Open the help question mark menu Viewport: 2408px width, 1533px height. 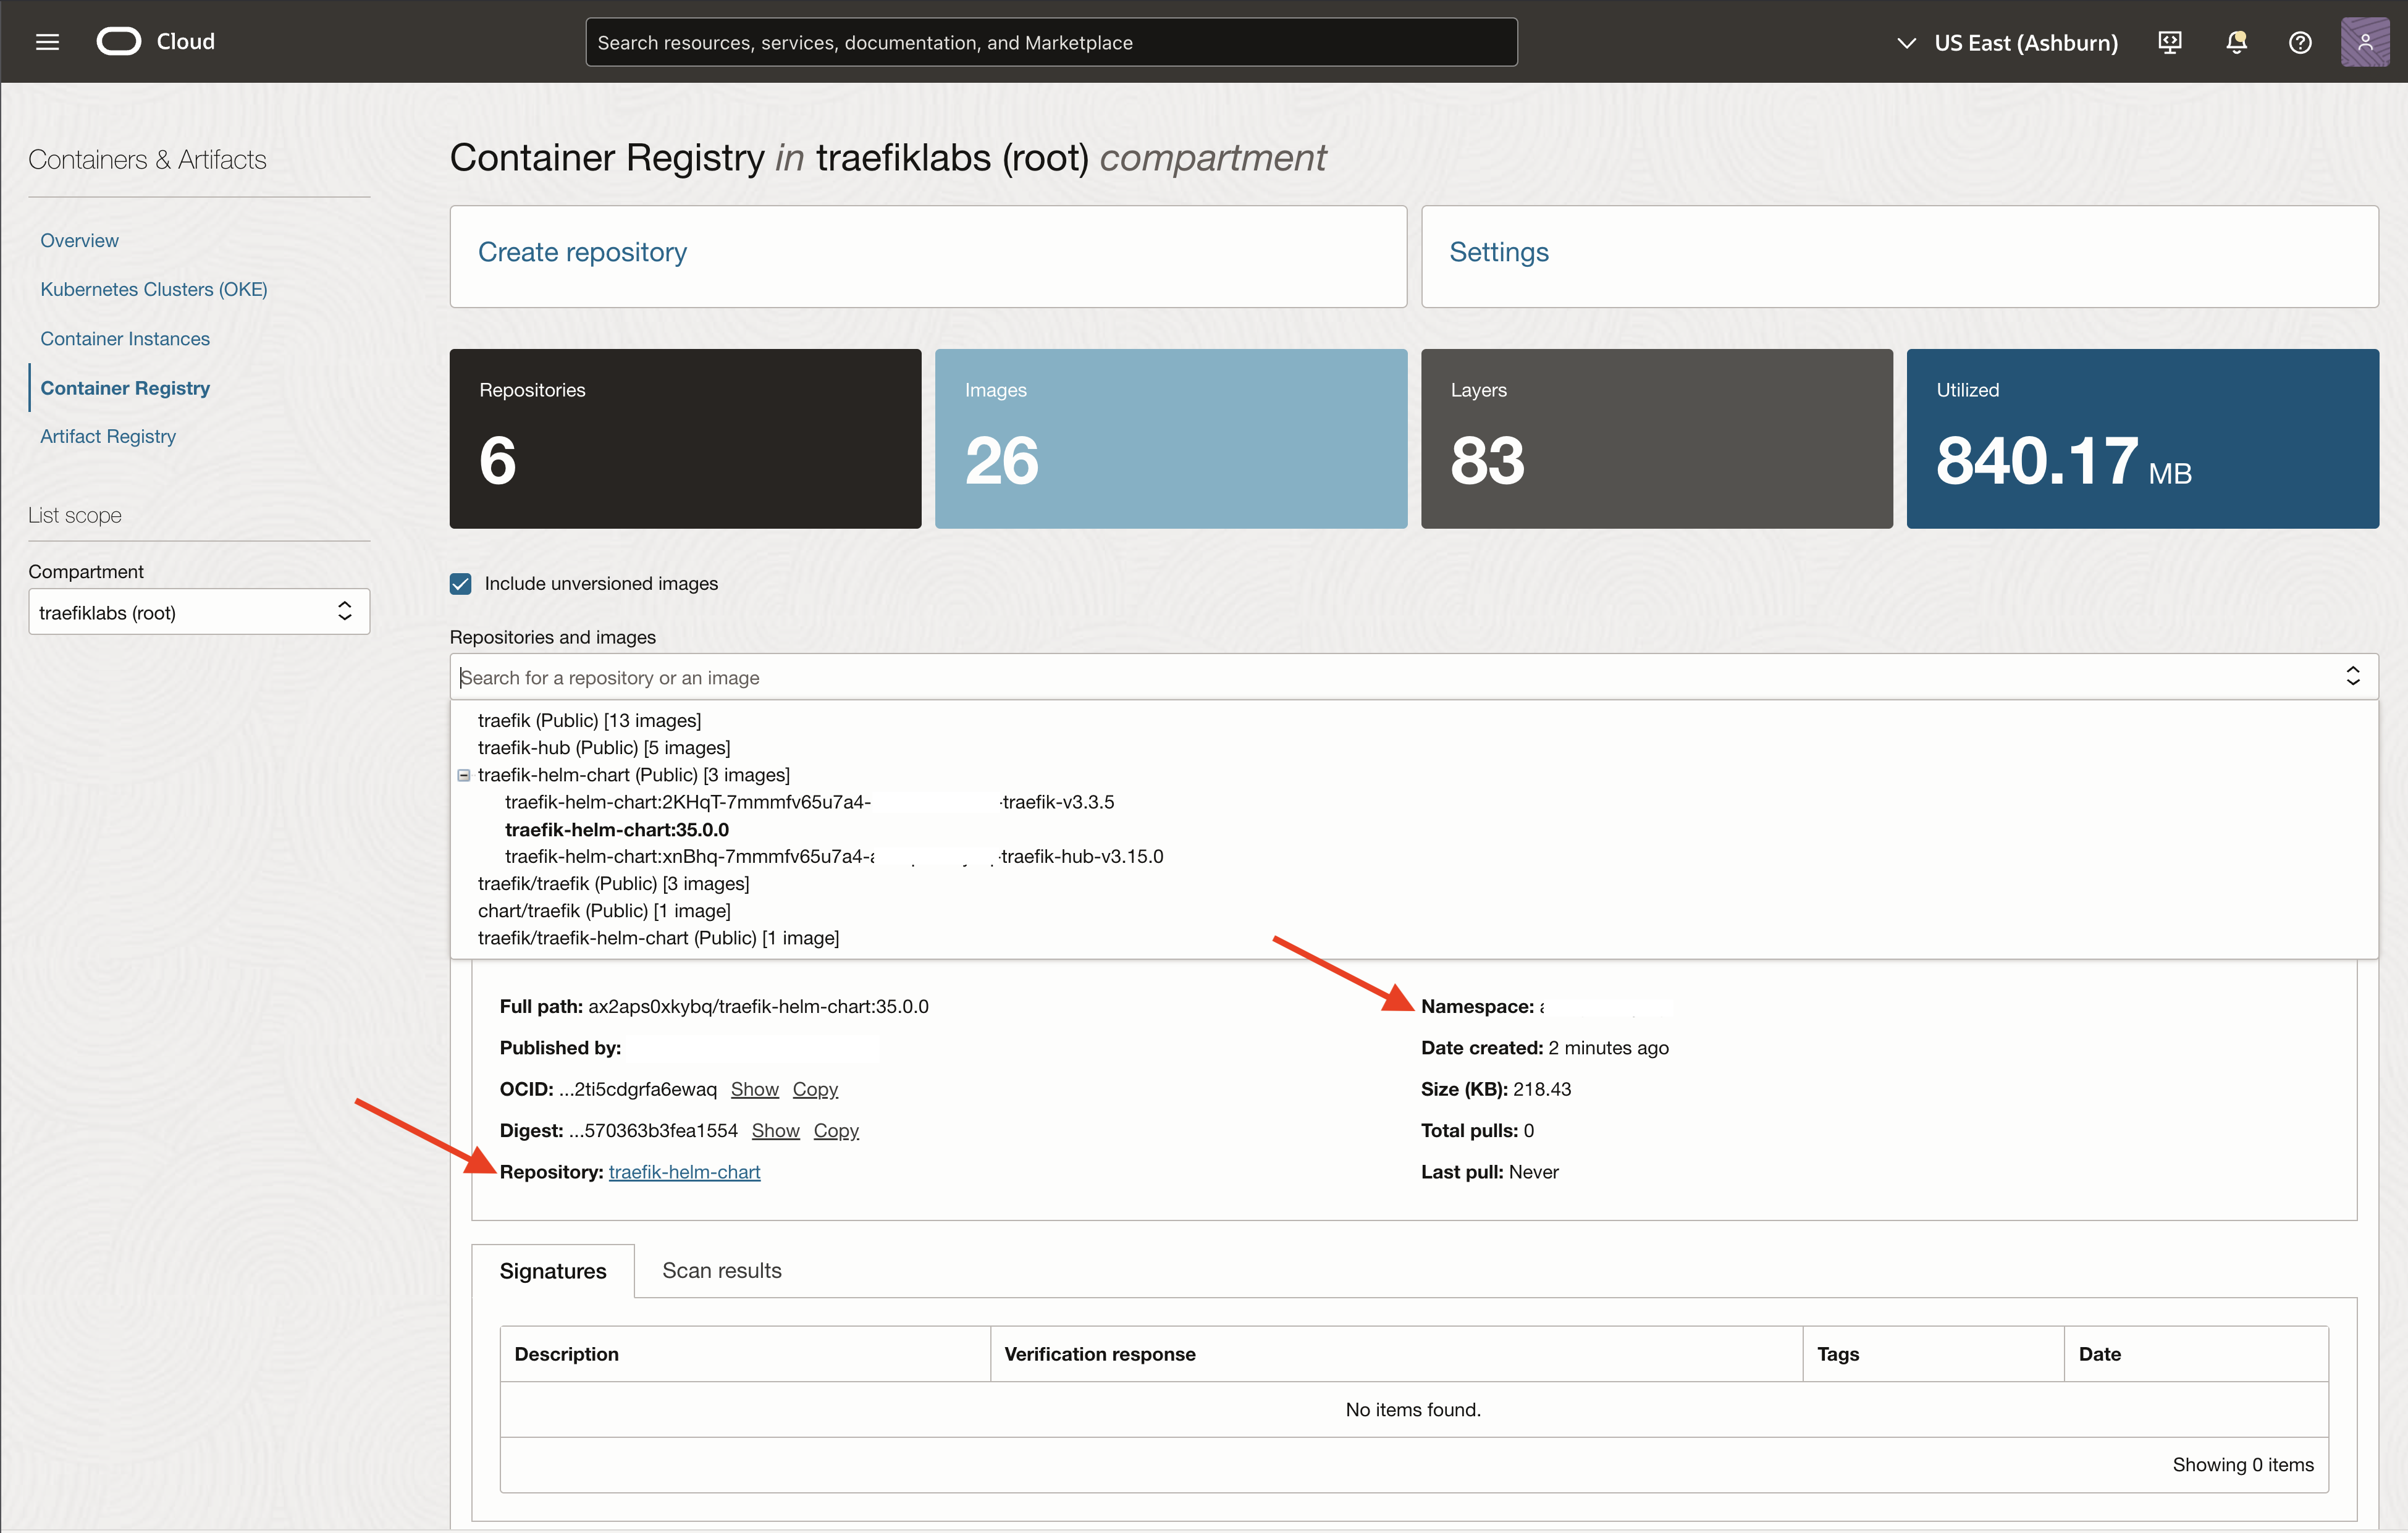coord(2300,42)
